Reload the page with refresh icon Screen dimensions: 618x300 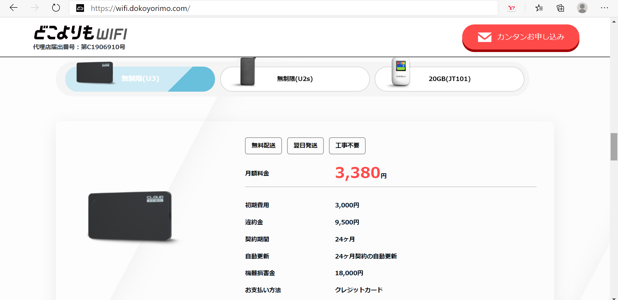click(x=56, y=8)
